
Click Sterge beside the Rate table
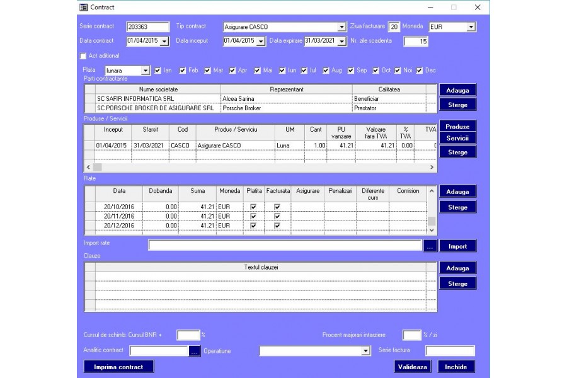tap(457, 207)
